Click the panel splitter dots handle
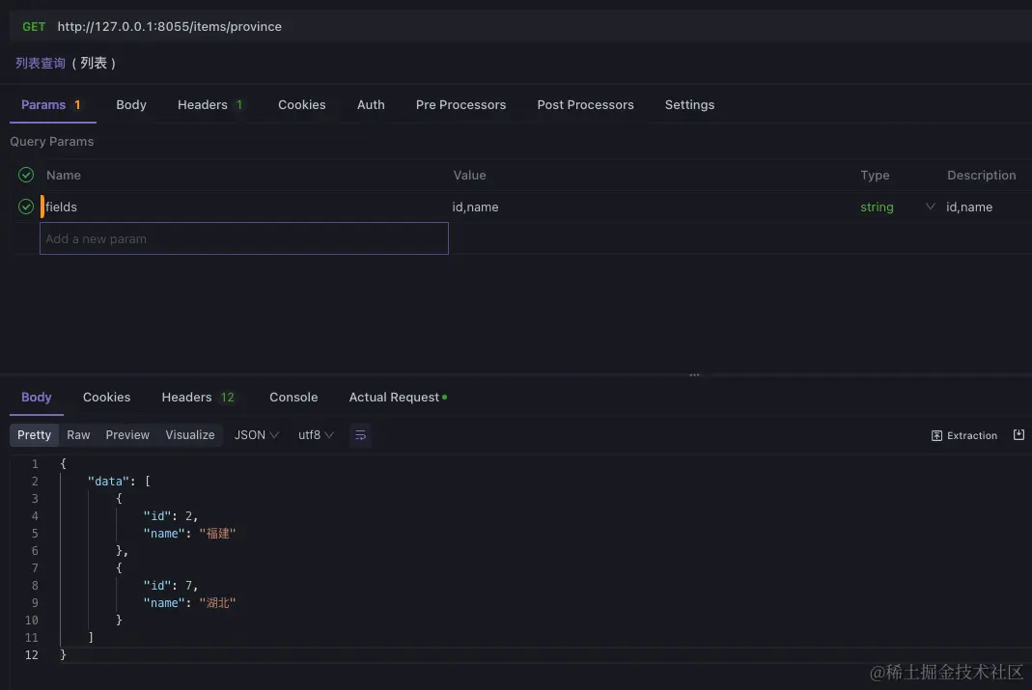Image resolution: width=1032 pixels, height=690 pixels. click(x=694, y=374)
